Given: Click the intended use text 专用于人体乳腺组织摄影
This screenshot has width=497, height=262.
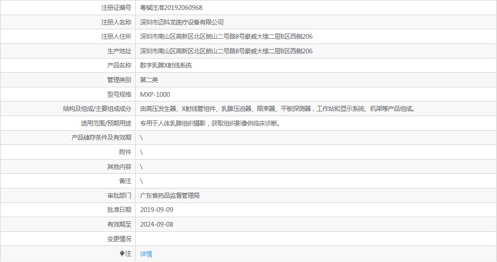Looking at the screenshot, I should (210, 123).
